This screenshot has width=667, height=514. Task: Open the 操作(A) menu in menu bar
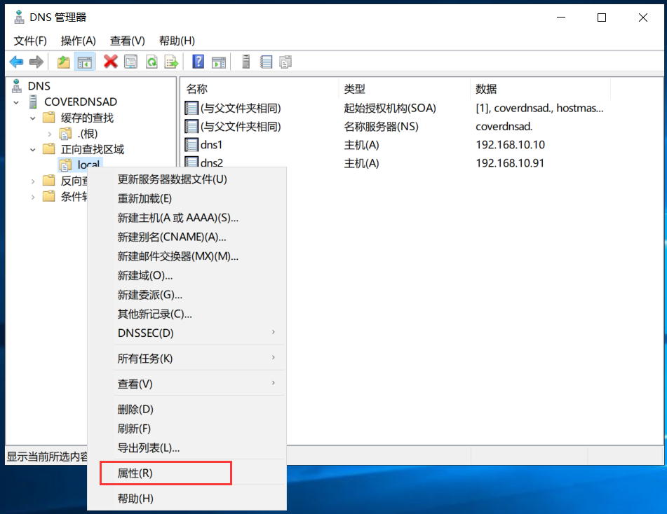pyautogui.click(x=78, y=41)
